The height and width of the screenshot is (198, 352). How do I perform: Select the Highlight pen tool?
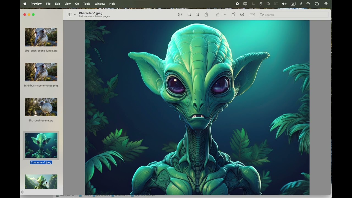[x=218, y=15]
